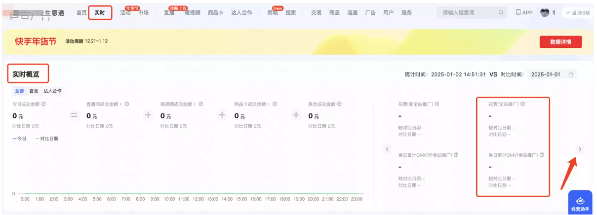Open the 经营助手 assistant widget
597x215 pixels.
click(580, 203)
